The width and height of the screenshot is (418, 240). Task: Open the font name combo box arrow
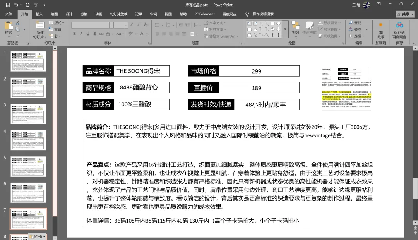(x=111, y=25)
